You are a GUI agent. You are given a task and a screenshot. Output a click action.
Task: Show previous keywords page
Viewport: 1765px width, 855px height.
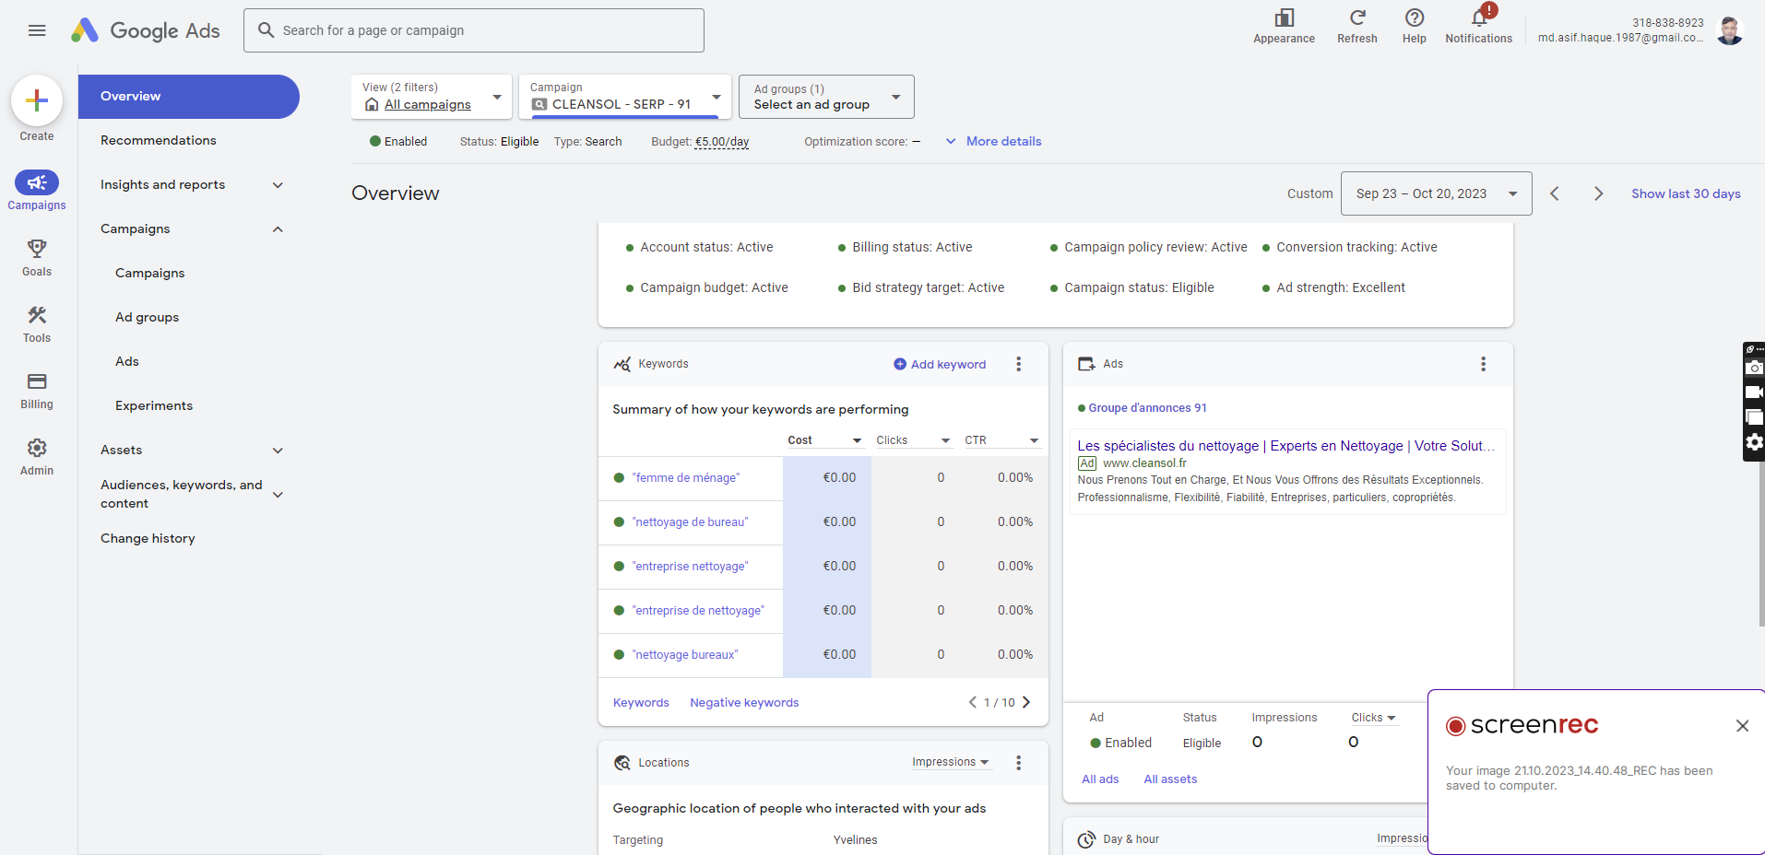coord(973,702)
